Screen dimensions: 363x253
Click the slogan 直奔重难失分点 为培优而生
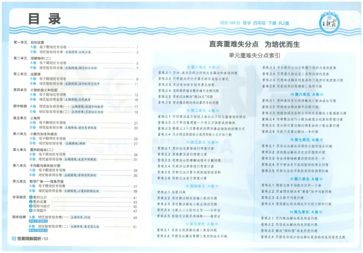255,44
